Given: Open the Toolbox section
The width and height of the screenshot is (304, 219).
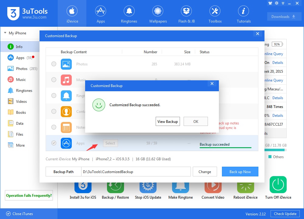Looking at the screenshot, I should point(215,14).
